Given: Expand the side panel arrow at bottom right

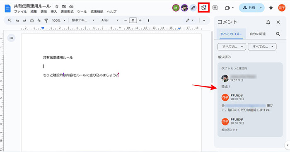Looking at the screenshot, I should coord(288,145).
